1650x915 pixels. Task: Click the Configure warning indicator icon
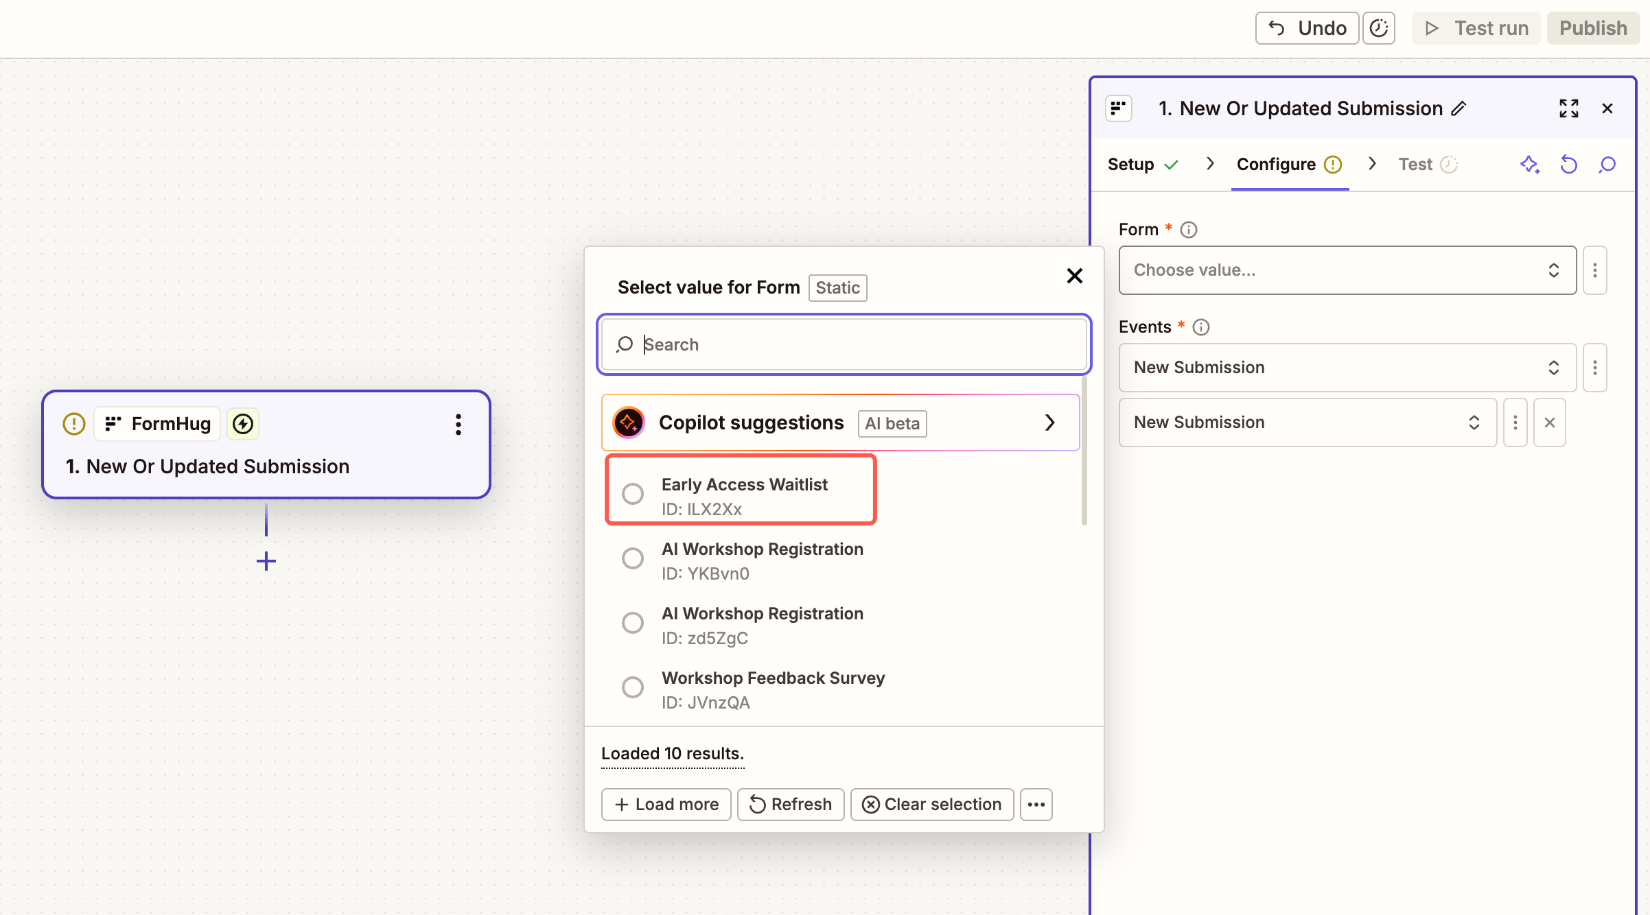pos(1333,165)
